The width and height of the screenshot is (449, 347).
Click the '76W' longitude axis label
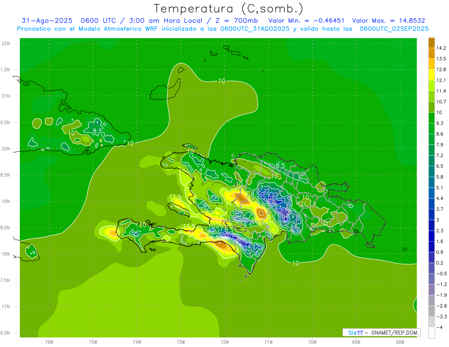[x=49, y=342]
